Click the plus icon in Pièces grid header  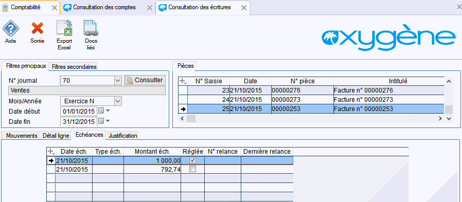tap(183, 81)
